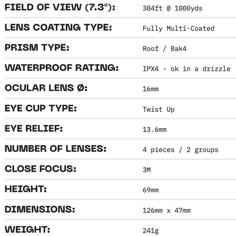236x236 pixels.
Task: Click the Ocular Lens Ø label
Action: [x=46, y=88]
